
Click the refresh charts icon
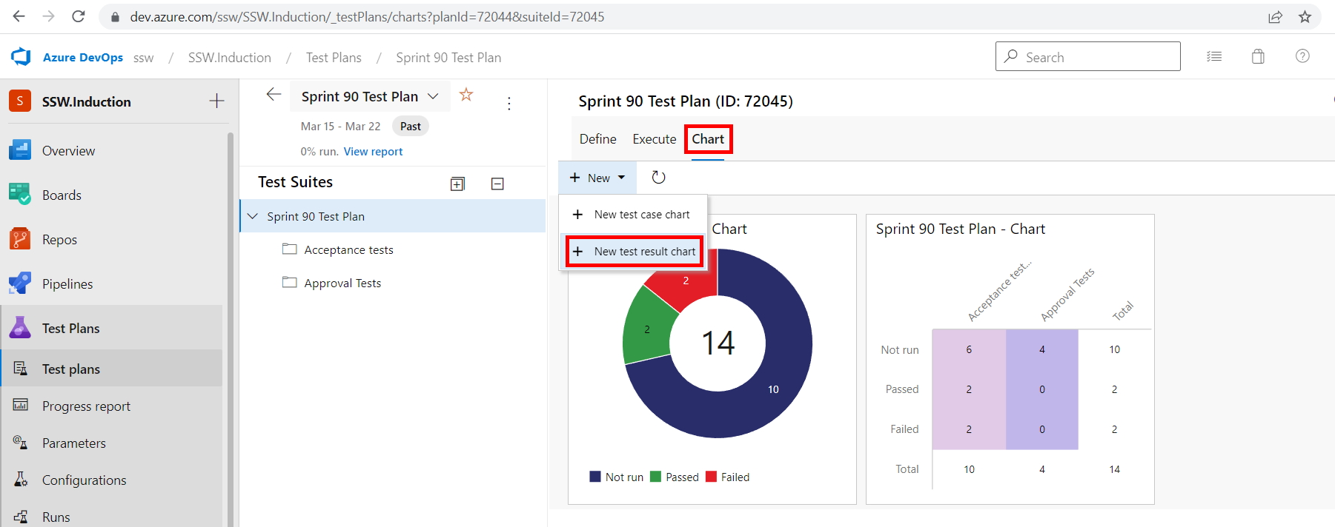(x=658, y=178)
